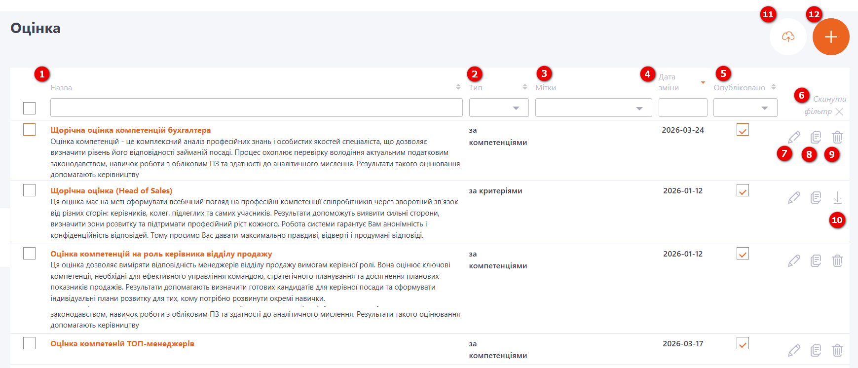Duplicate the 'Щорічна оцінка (Head of Sales)' assessment
The width and height of the screenshot is (858, 368).
pyautogui.click(x=816, y=198)
